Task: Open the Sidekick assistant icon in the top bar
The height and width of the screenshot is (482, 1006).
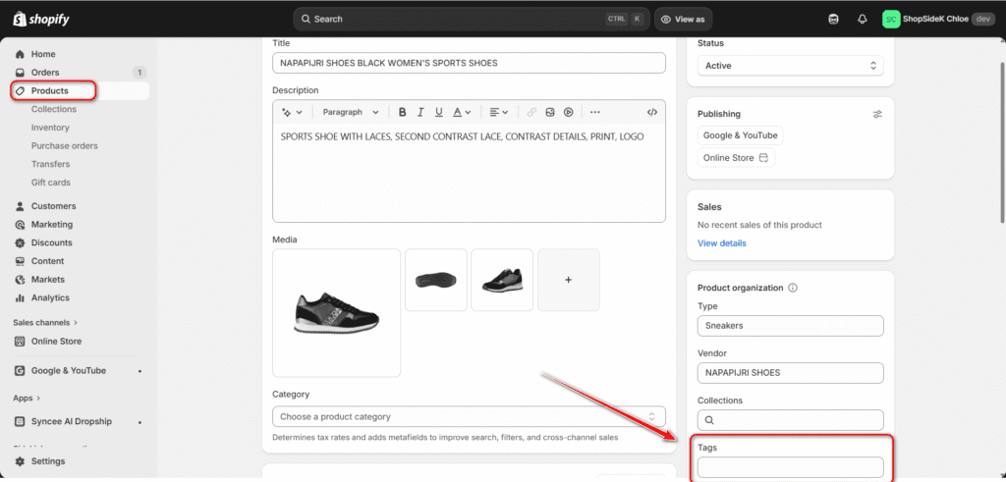Action: point(833,20)
